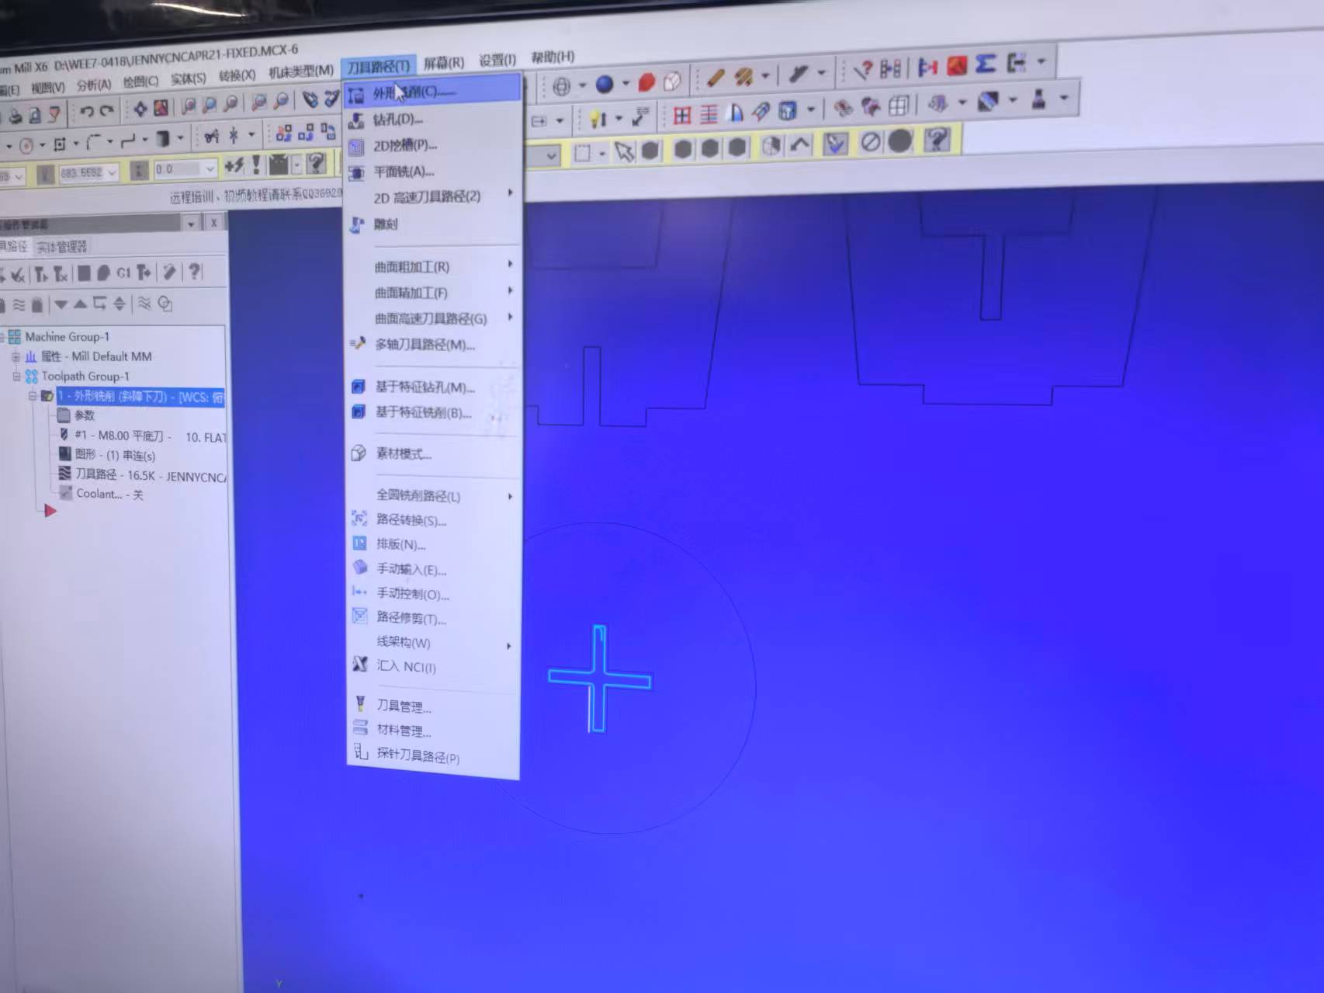Click the blue shaded sphere icon
This screenshot has height=993, width=1324.
coord(604,84)
